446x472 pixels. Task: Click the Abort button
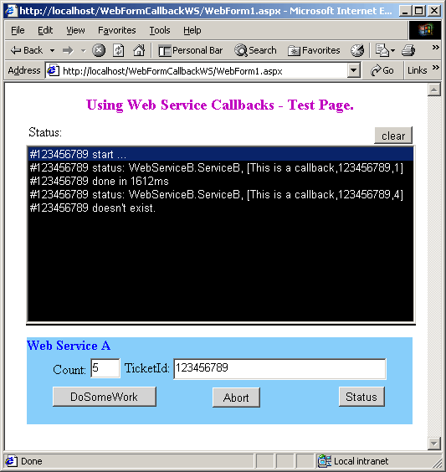pos(236,398)
